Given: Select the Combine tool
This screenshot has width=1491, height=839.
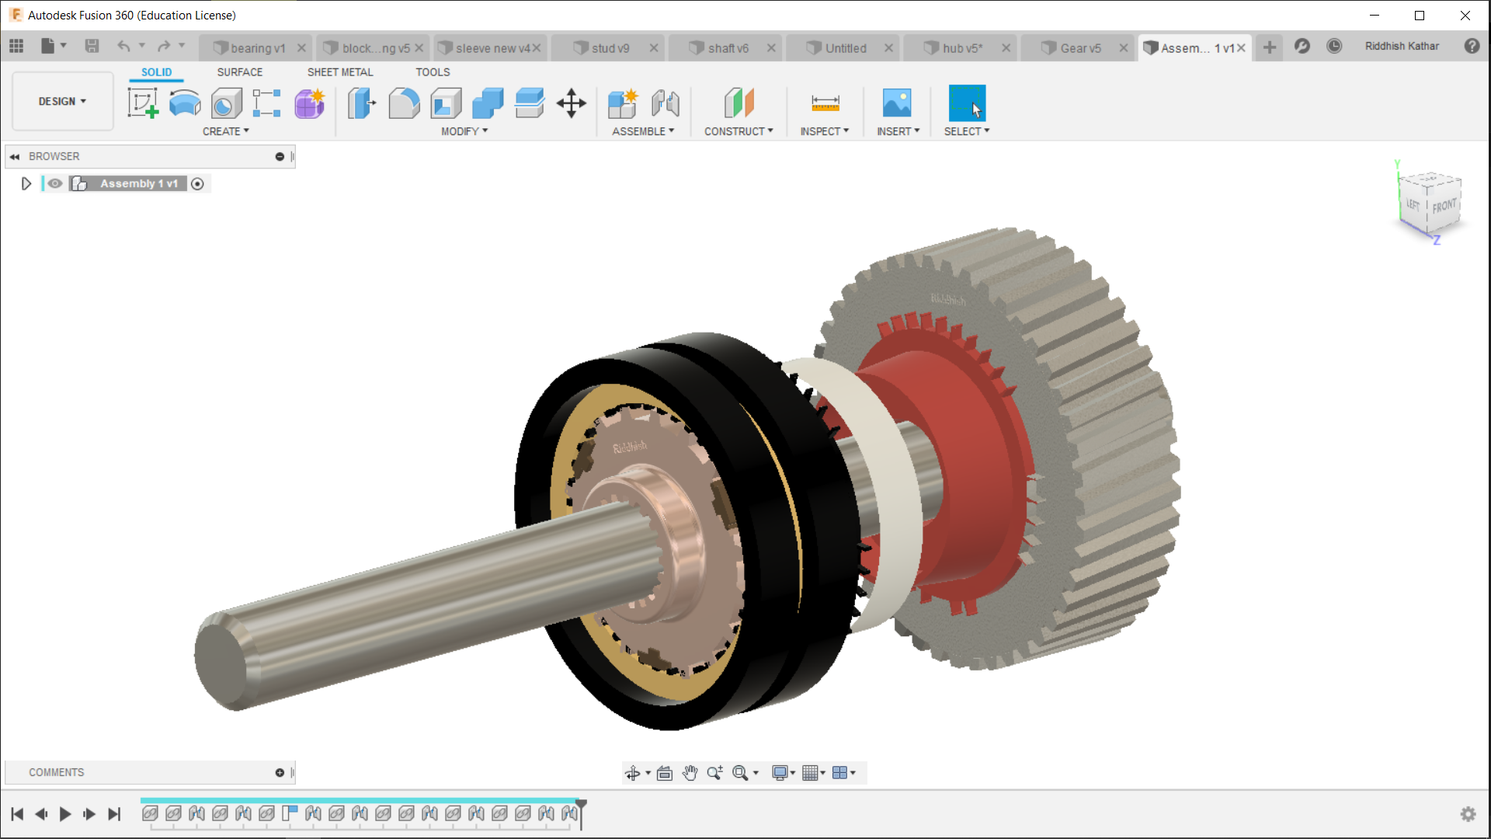Looking at the screenshot, I should pyautogui.click(x=488, y=103).
